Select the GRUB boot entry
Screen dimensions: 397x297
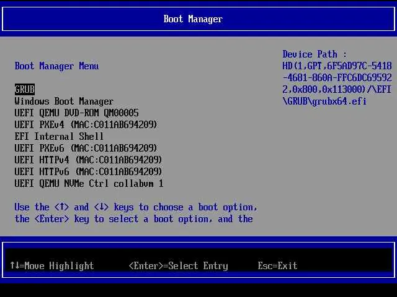tap(25, 89)
